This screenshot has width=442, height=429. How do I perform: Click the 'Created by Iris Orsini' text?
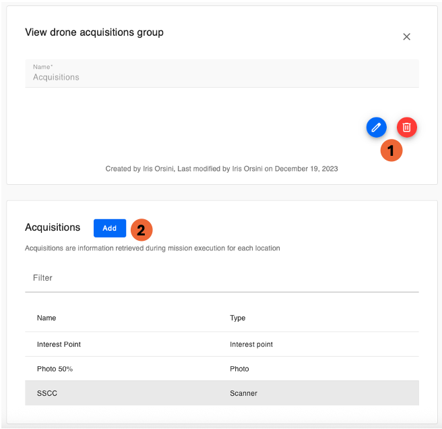(222, 169)
